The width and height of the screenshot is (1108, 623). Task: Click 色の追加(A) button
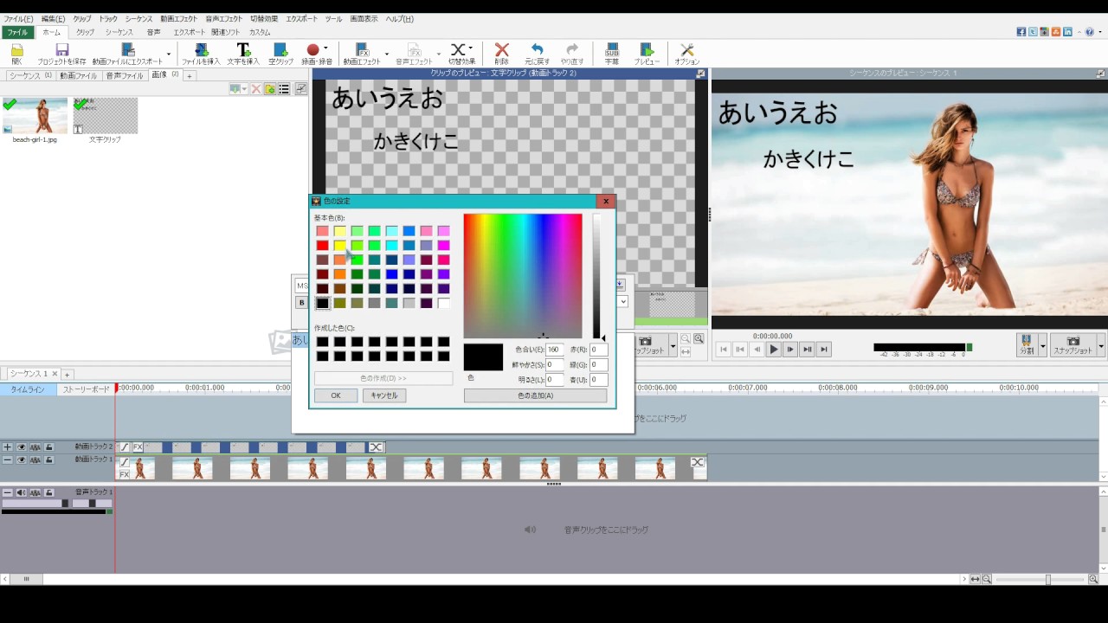[x=535, y=395]
